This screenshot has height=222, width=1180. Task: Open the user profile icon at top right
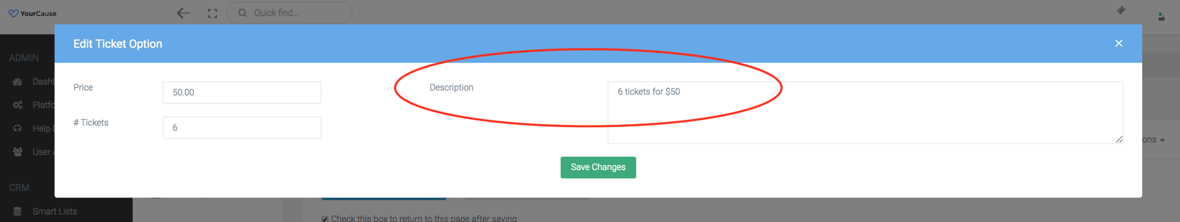[x=1161, y=17]
